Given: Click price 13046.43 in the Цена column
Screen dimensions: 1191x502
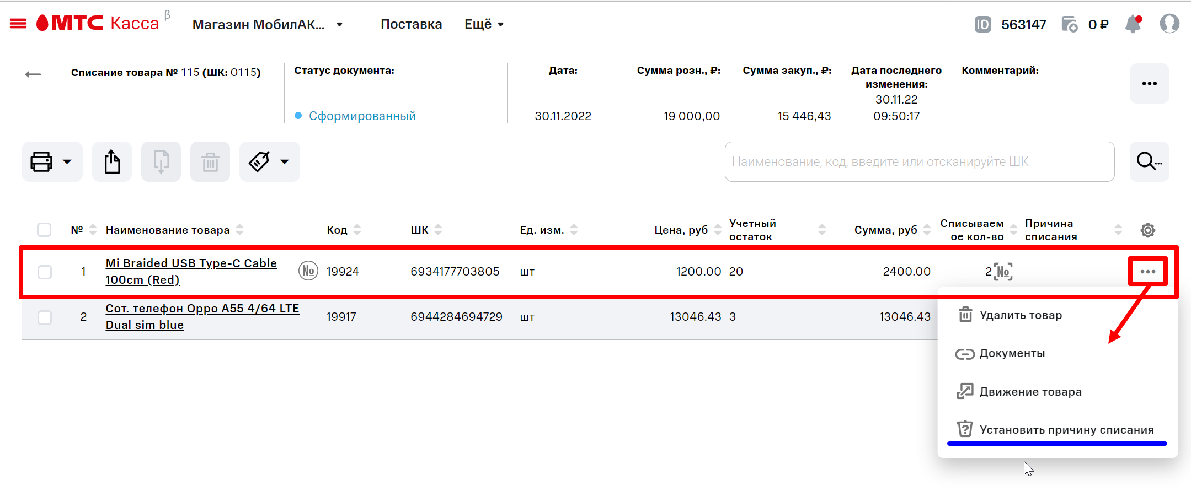Looking at the screenshot, I should coord(696,316).
